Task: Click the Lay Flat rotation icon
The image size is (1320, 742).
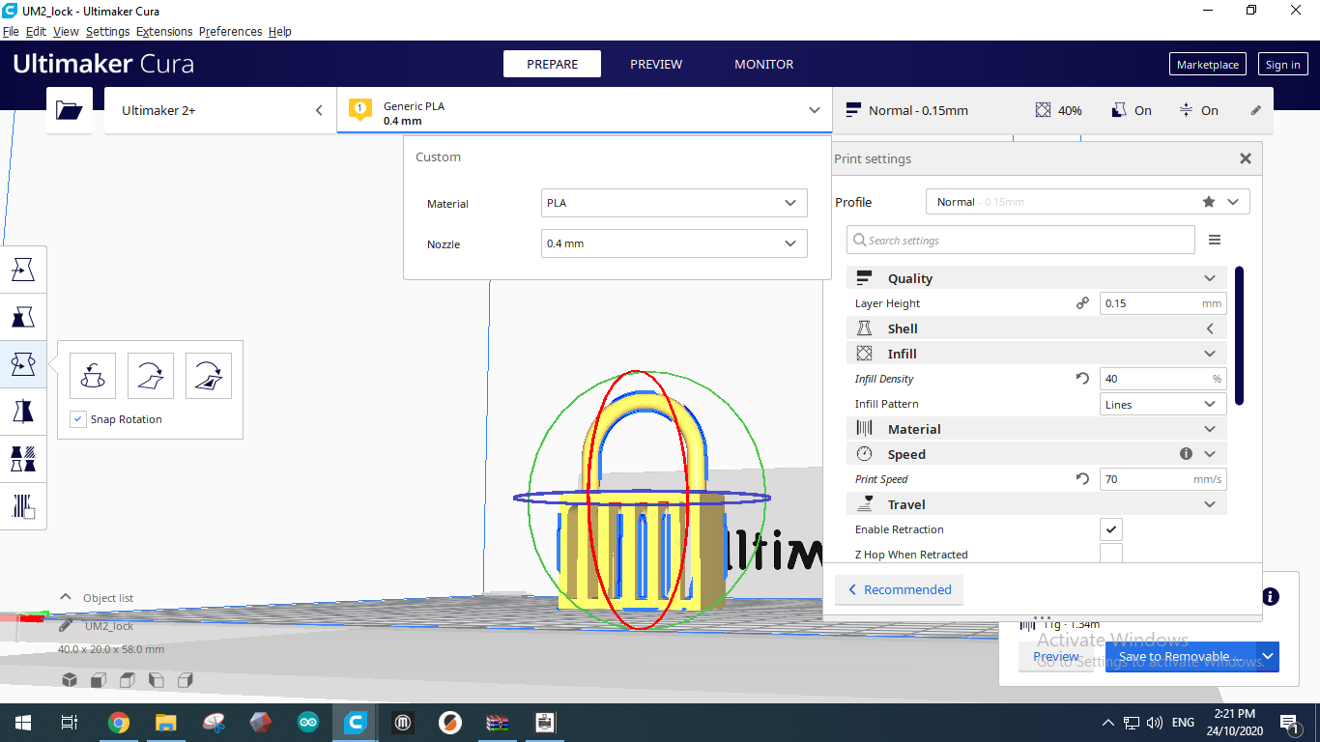Action: coord(151,376)
